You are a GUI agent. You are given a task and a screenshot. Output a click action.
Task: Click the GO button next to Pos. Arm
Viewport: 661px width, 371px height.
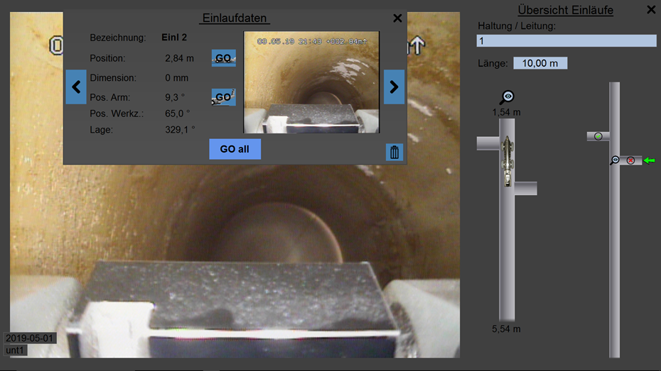pyautogui.click(x=223, y=97)
